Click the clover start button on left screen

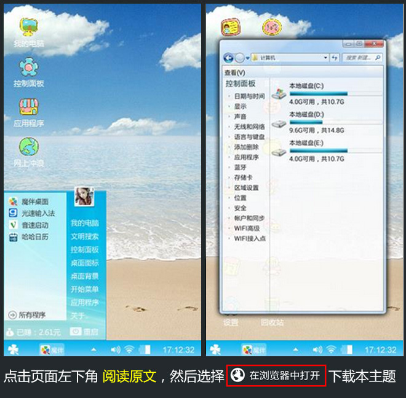click(13, 349)
